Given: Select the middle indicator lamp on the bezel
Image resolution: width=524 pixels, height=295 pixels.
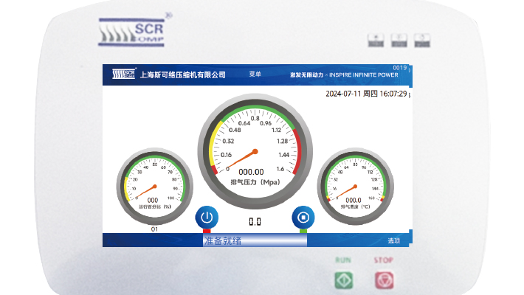Looking at the screenshot, I should tap(399, 41).
